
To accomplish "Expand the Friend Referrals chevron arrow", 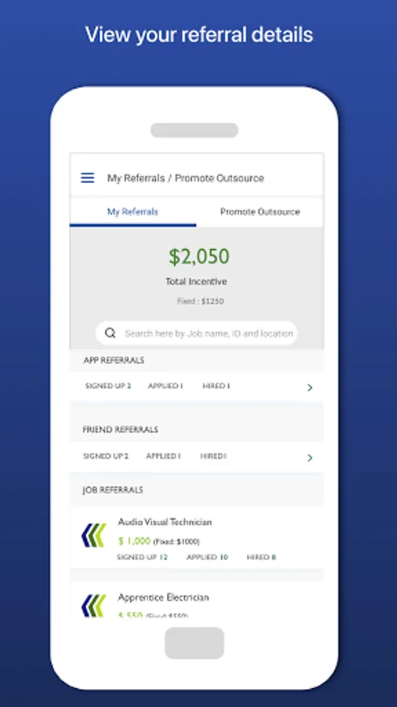I will pyautogui.click(x=310, y=458).
